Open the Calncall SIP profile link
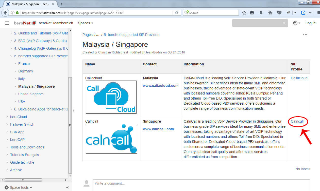The width and height of the screenshot is (320, 191). point(297,121)
